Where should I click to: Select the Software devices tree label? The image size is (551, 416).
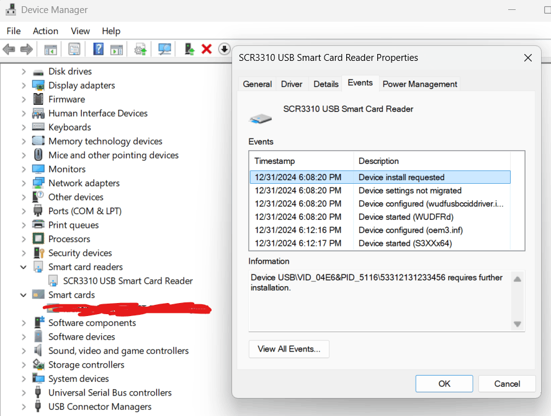coord(81,337)
